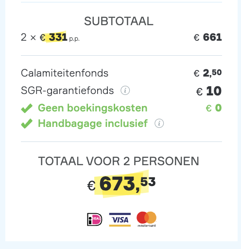Click the SUBTOTAAL heading

119,21
